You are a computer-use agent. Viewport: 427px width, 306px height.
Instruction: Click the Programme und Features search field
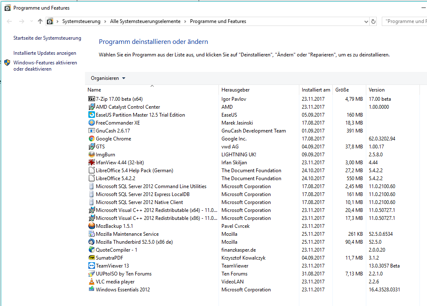click(x=404, y=21)
